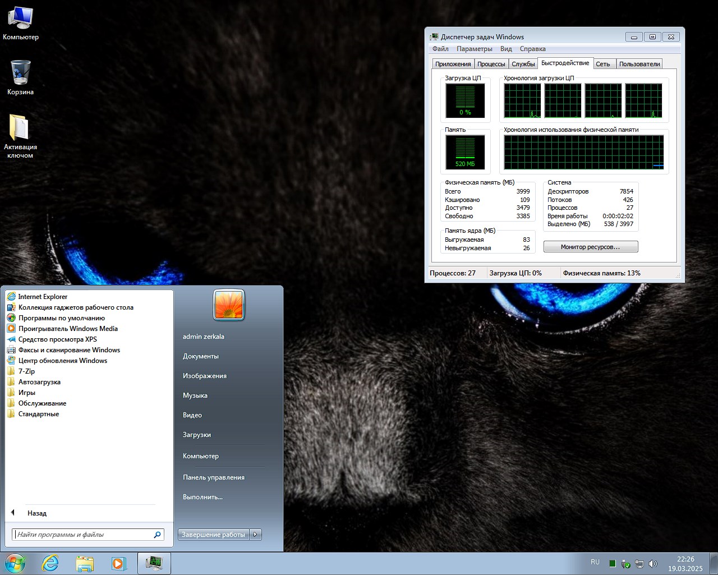Screen dimensions: 718x575
Task: Open the Параметры menu
Action: [x=475, y=49]
